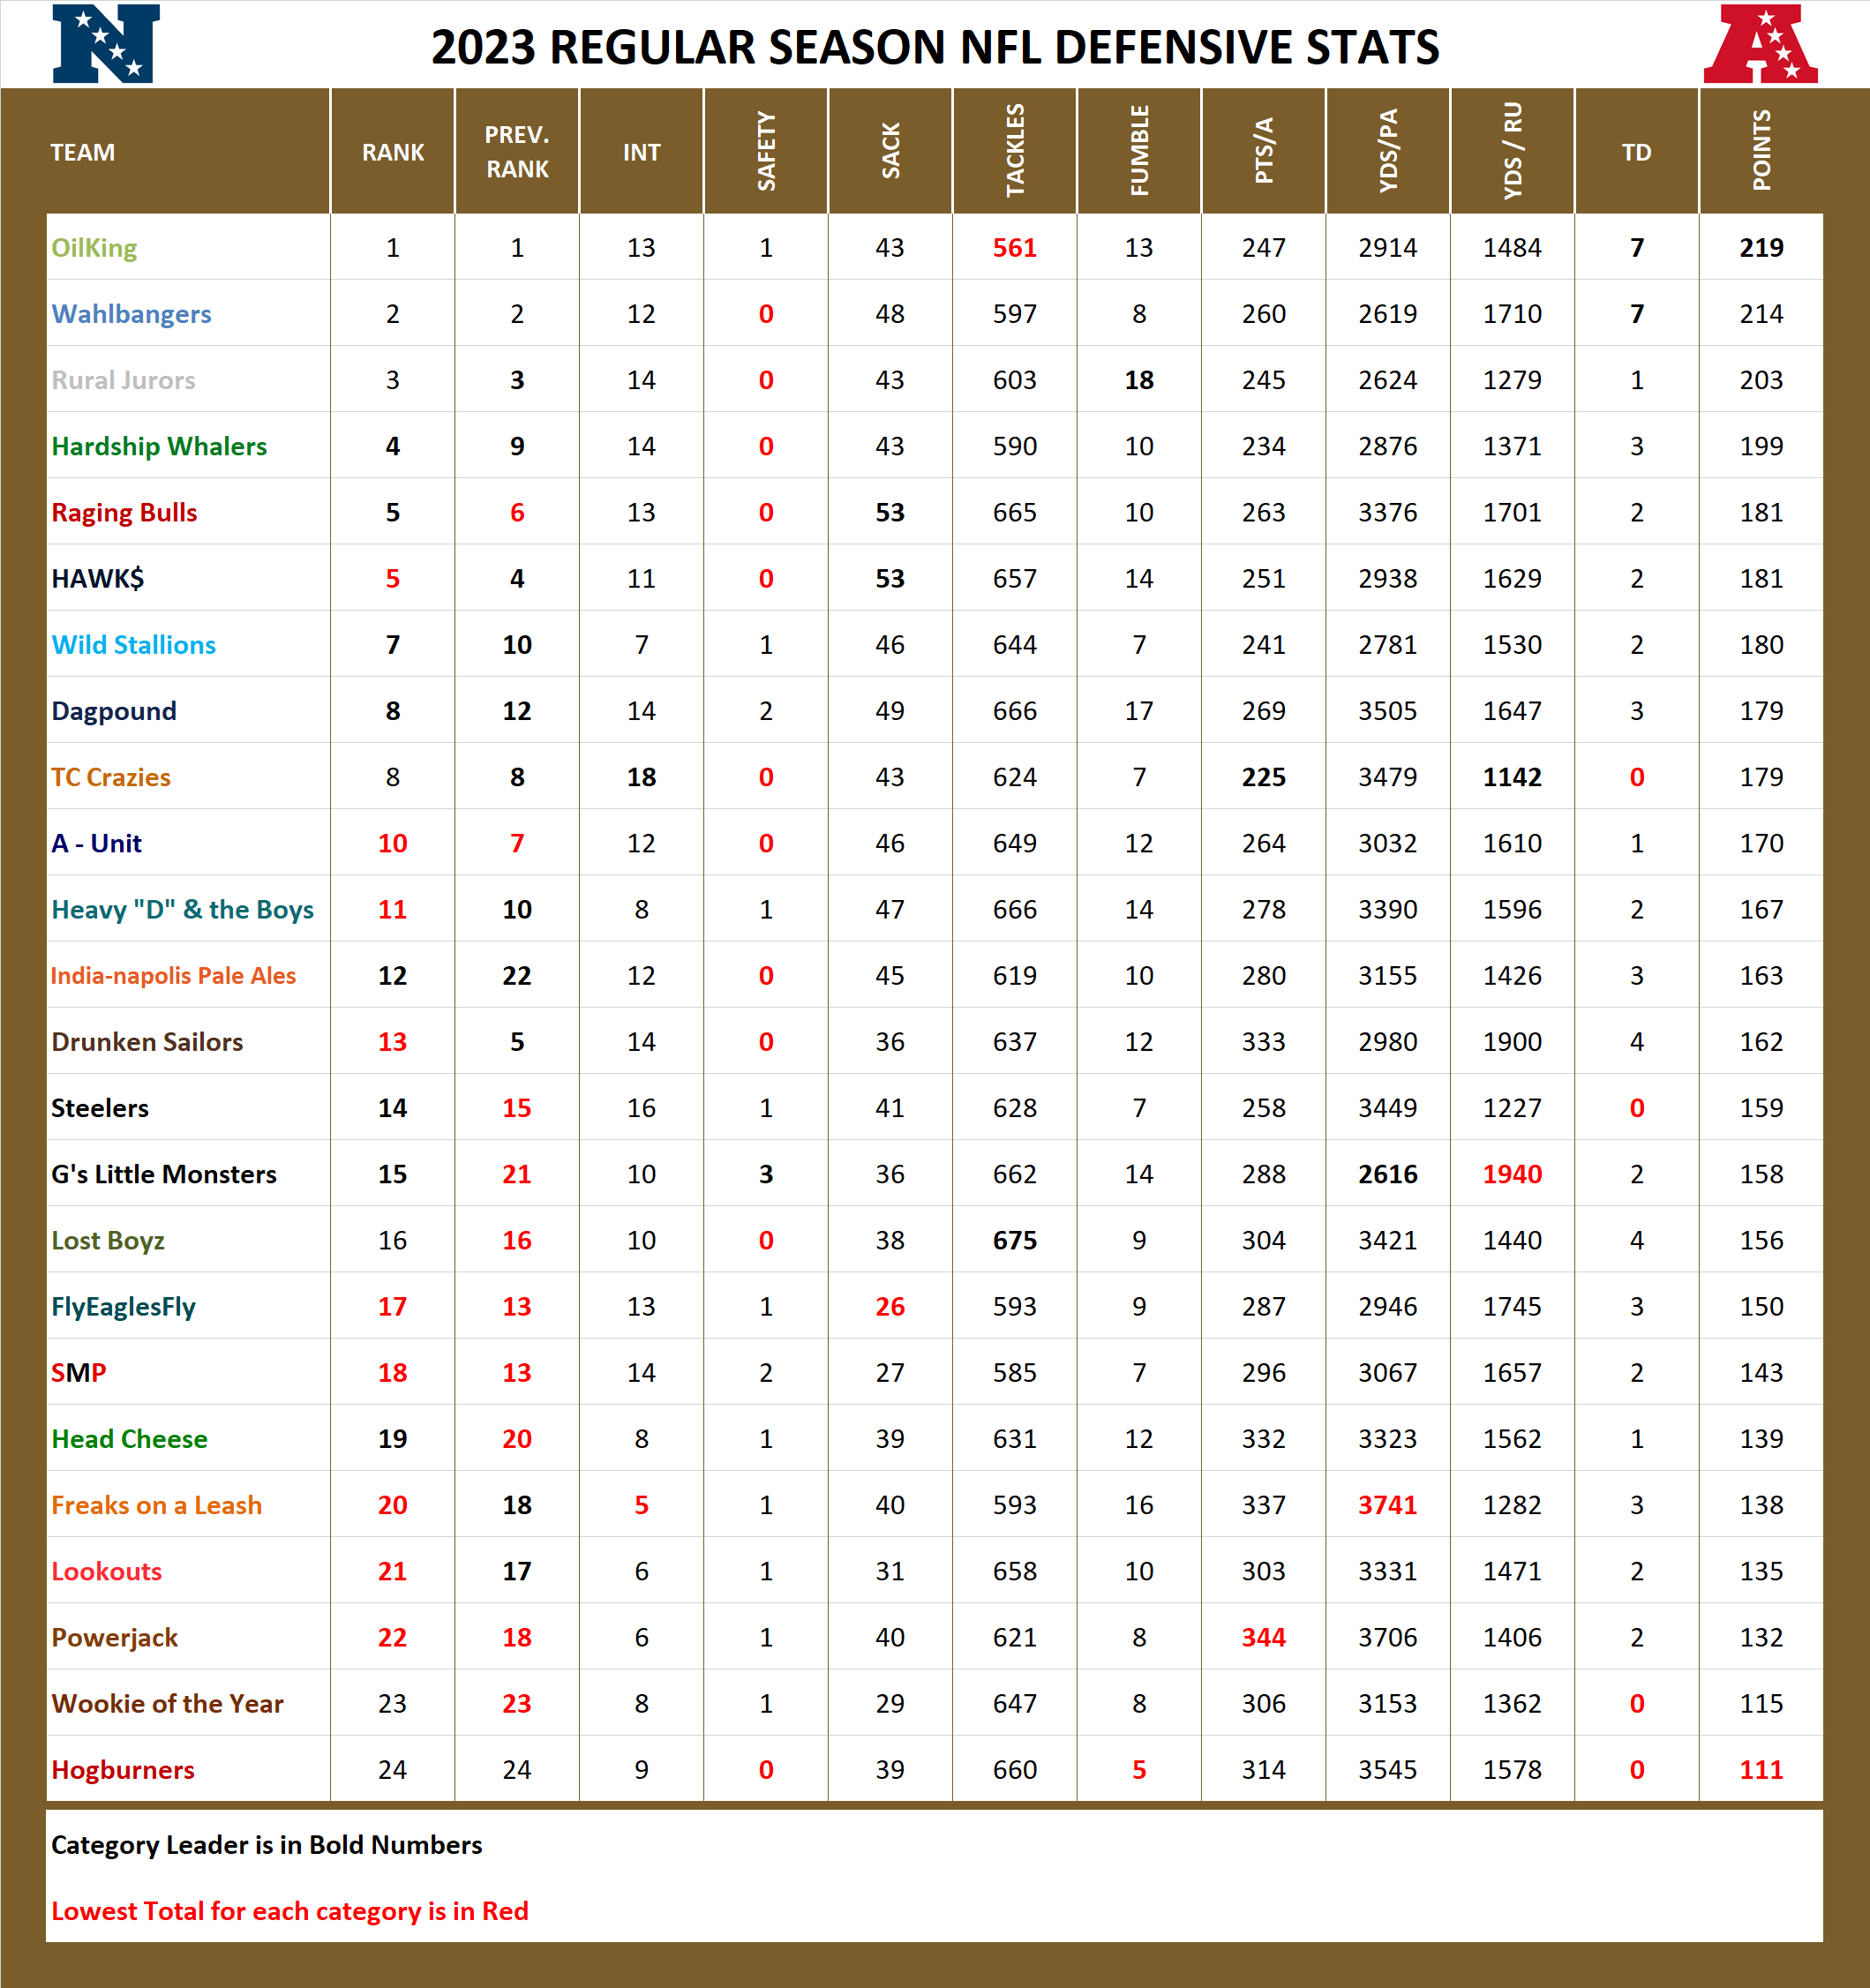Open the PREV. RANK column header

[x=517, y=152]
